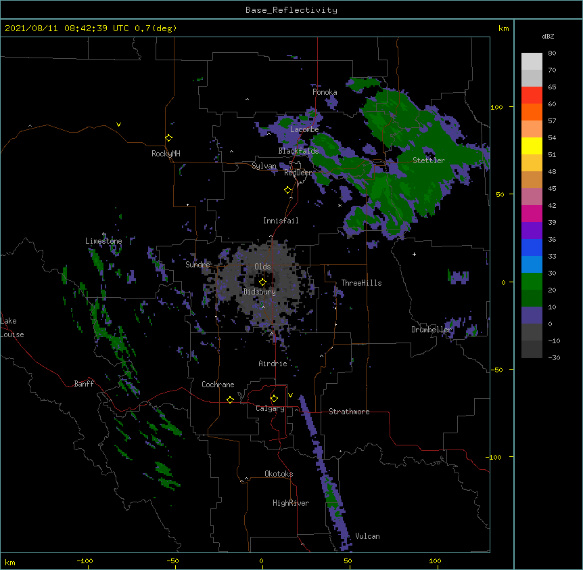
Task: Click the Cochrane town label
Action: 218,385
